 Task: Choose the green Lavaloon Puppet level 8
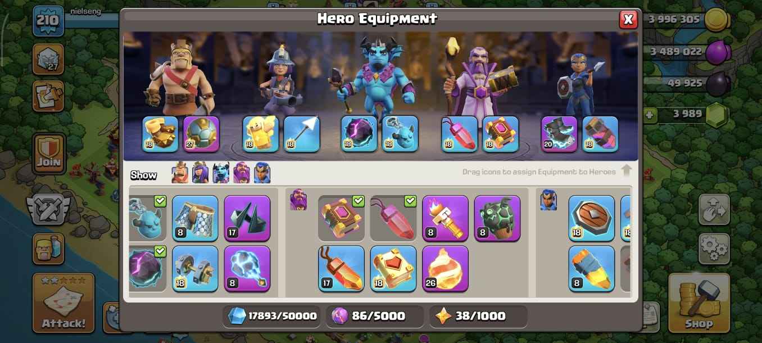(x=497, y=218)
